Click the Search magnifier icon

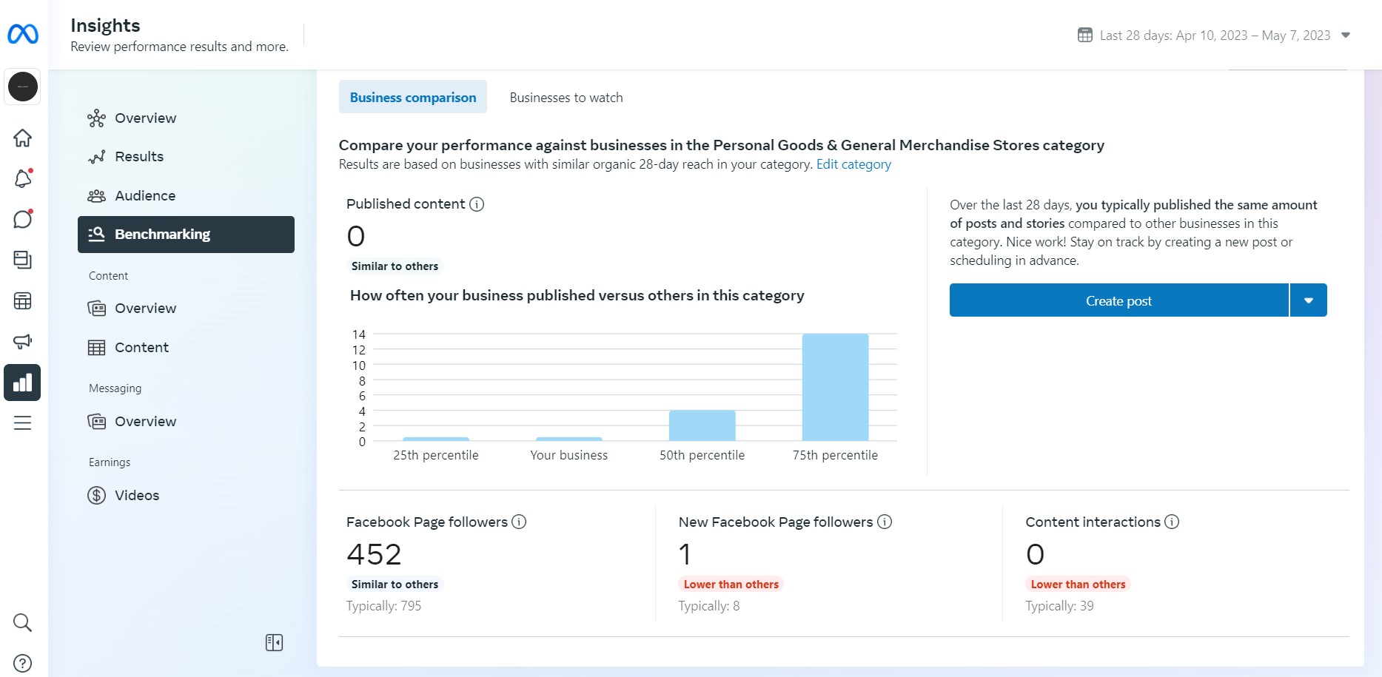tap(22, 623)
